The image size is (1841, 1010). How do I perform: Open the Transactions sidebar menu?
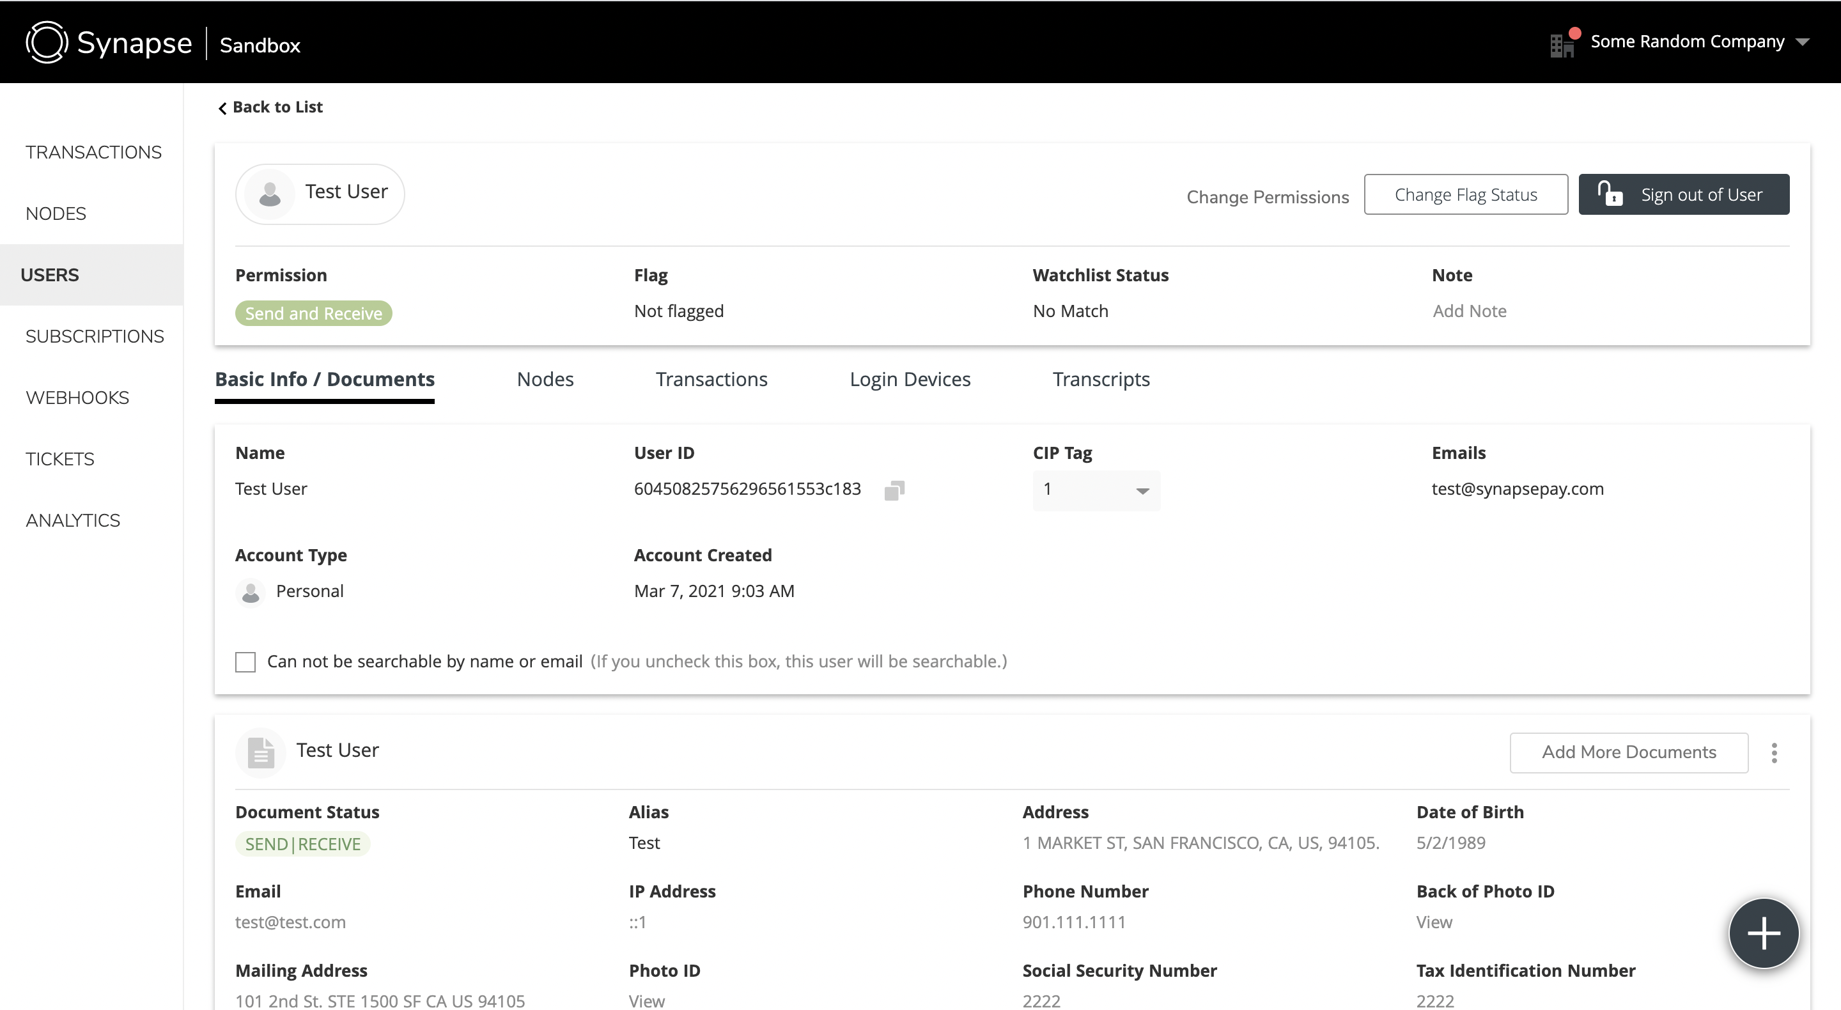93,152
